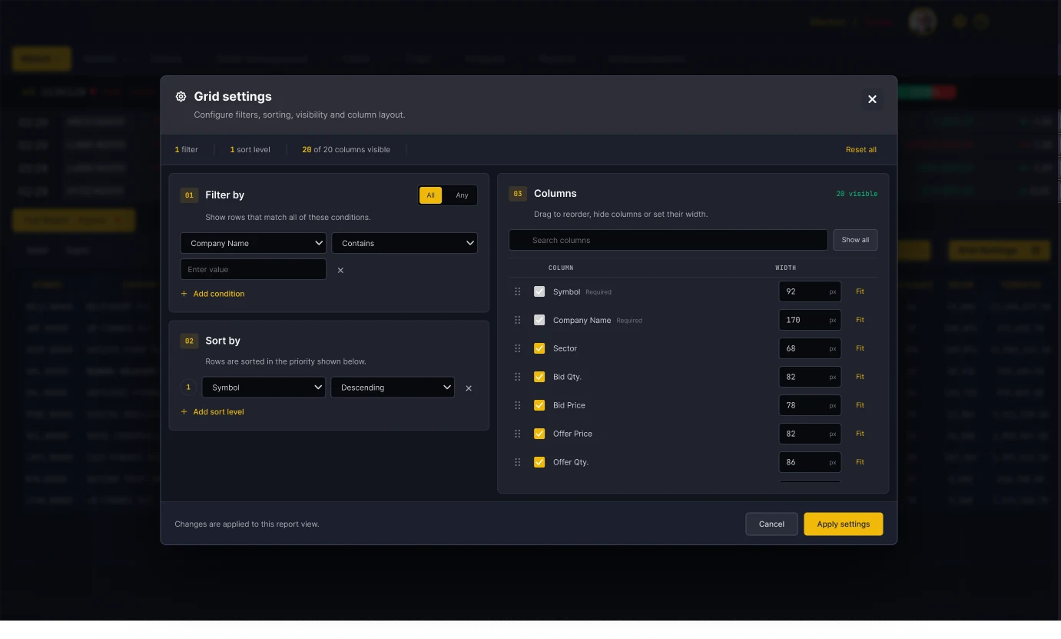Toggle the Symbol column checkbox
This screenshot has width=1061, height=639.
point(539,291)
